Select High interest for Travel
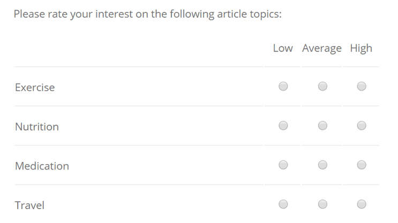The height and width of the screenshot is (223, 398). point(362,204)
